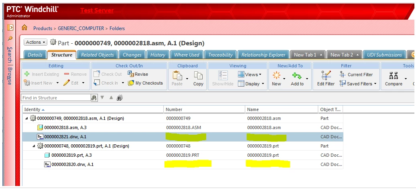This screenshot has height=190, width=416.
Task: Click the binoculars search icon in Find box
Action: point(93,98)
